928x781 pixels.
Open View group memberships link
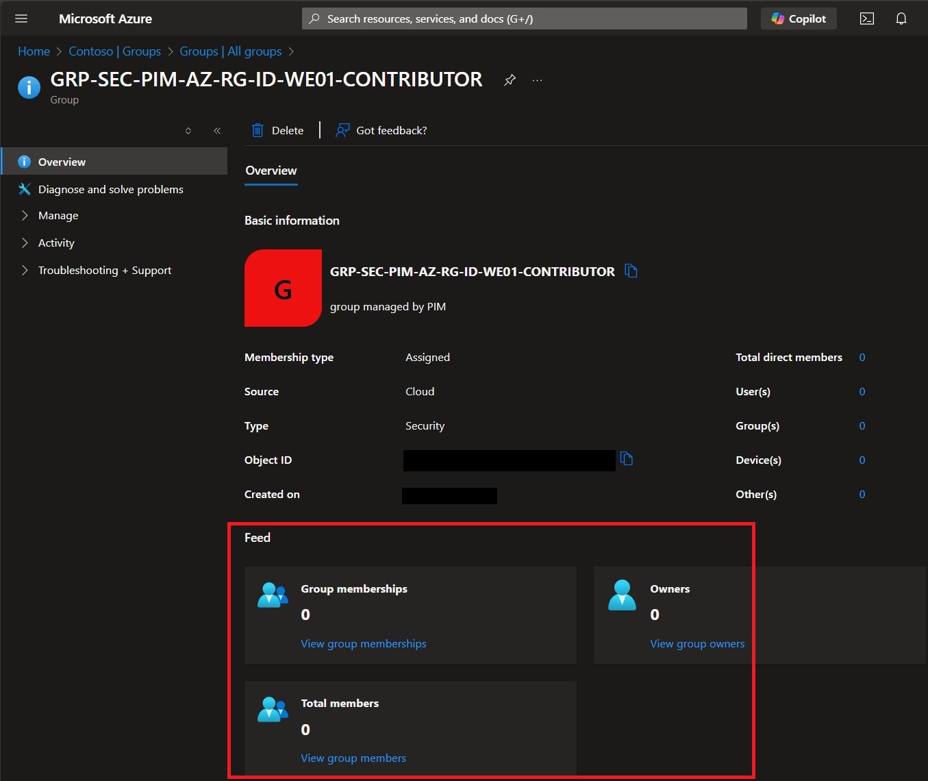[x=364, y=643]
